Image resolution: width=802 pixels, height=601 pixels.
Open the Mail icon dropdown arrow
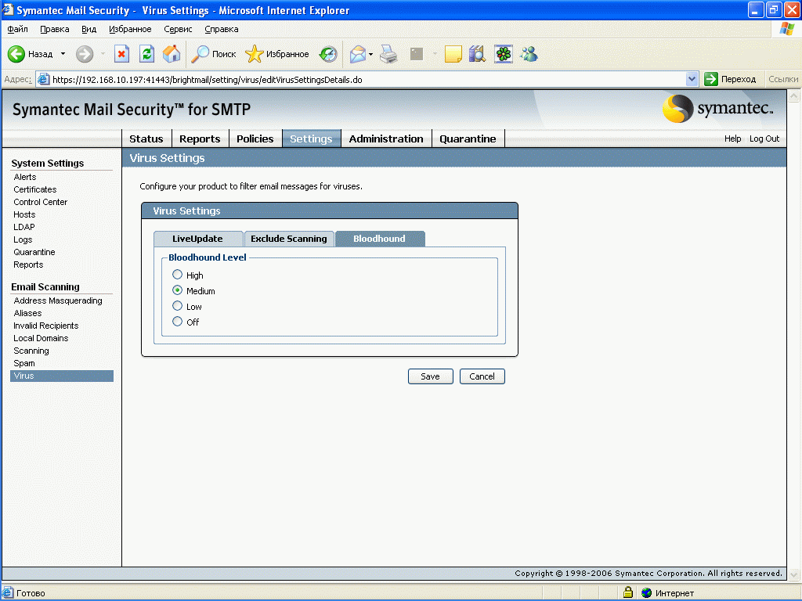point(370,54)
